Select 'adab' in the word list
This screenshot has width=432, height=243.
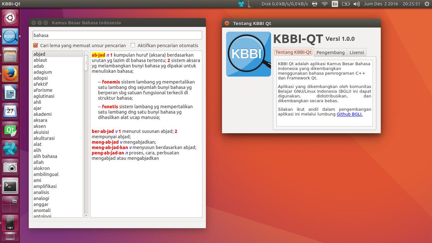click(58, 66)
